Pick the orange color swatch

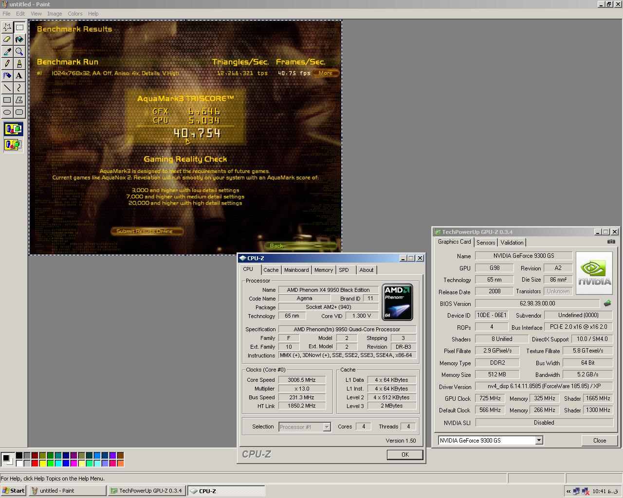coord(120,463)
